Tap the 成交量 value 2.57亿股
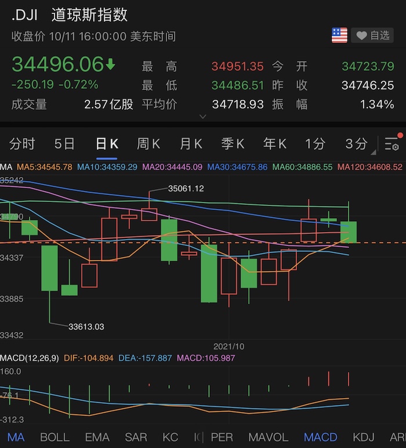This screenshot has width=406, height=448. tap(109, 104)
